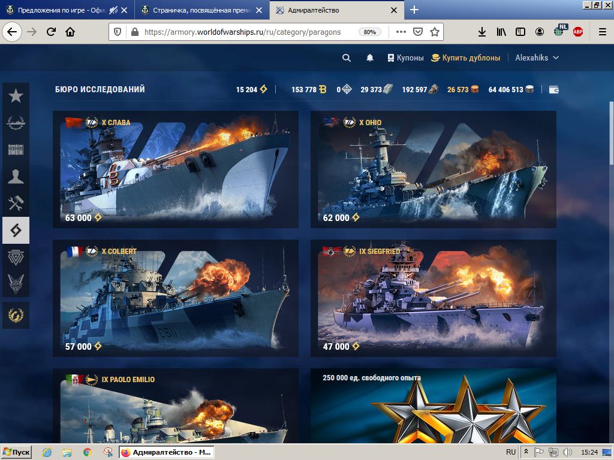614x460 pixels.
Task: Open the X Ohio ship card
Action: click(433, 170)
